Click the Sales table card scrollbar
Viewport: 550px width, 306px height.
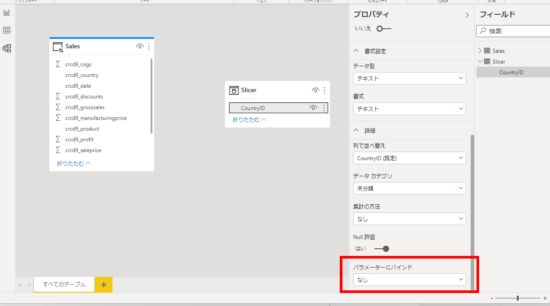(152, 96)
